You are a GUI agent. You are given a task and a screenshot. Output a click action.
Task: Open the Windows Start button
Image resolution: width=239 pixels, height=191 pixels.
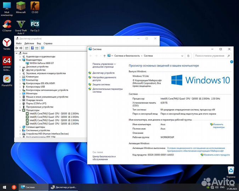pos(4,187)
